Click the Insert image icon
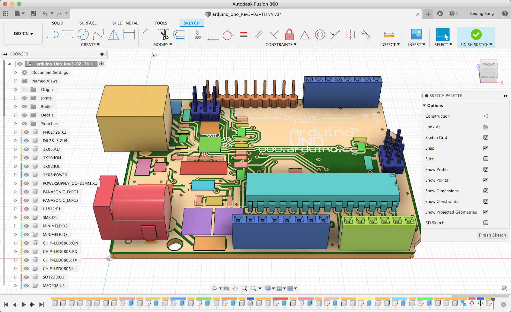This screenshot has height=312, width=511. click(416, 35)
